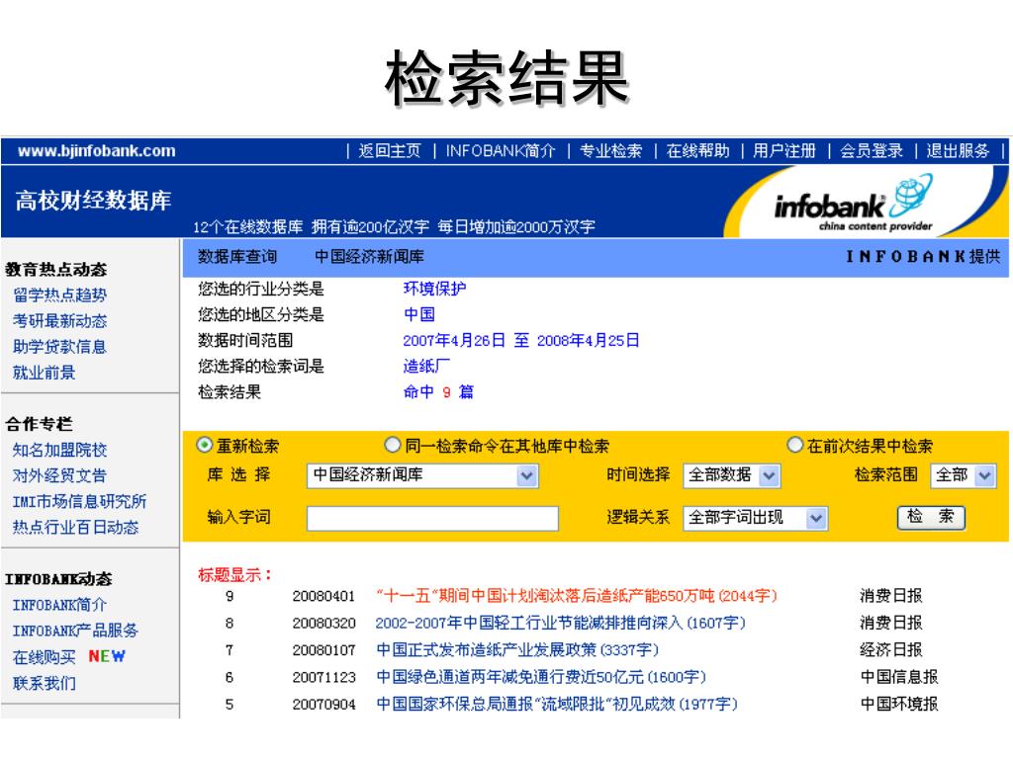
Task: Click the date 20080401 in result row 9
Action: click(323, 596)
